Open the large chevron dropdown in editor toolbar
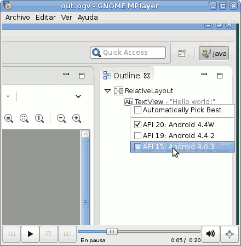The width and height of the screenshot is (241, 246). pos(78,96)
